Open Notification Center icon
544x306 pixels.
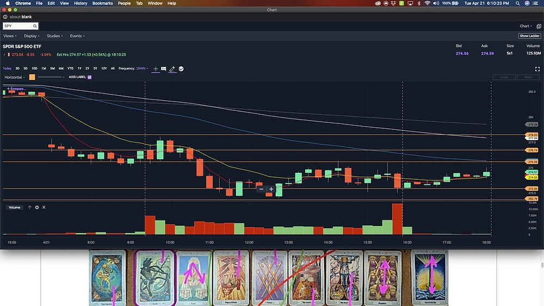click(x=536, y=3)
